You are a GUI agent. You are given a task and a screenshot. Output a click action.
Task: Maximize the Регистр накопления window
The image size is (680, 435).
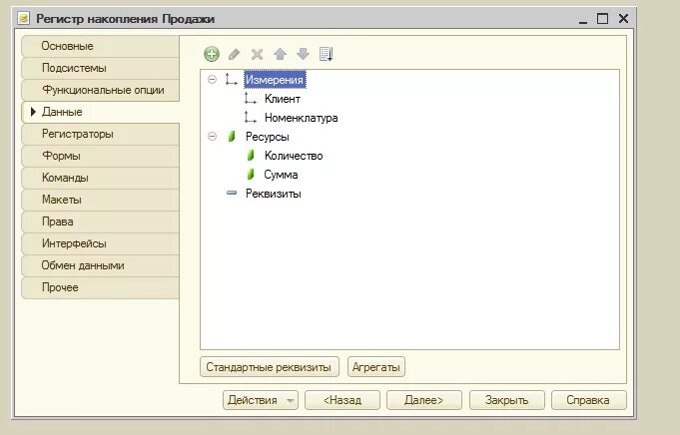pos(602,18)
